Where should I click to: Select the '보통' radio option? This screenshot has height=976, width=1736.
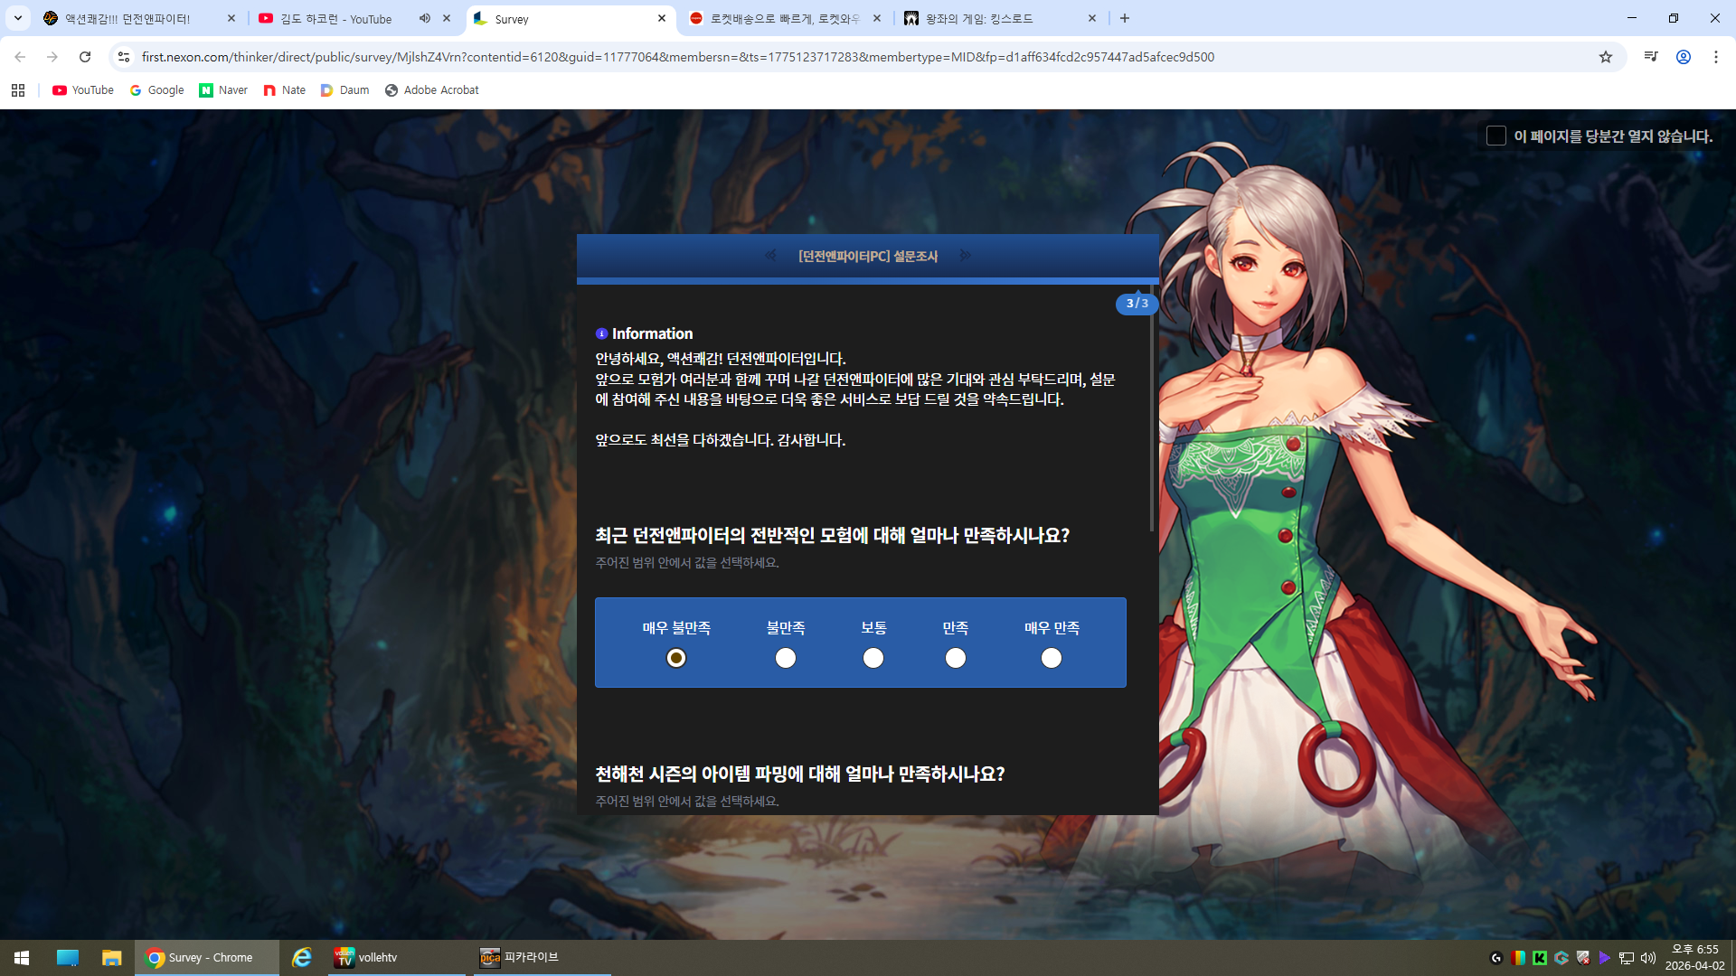pyautogui.click(x=873, y=658)
